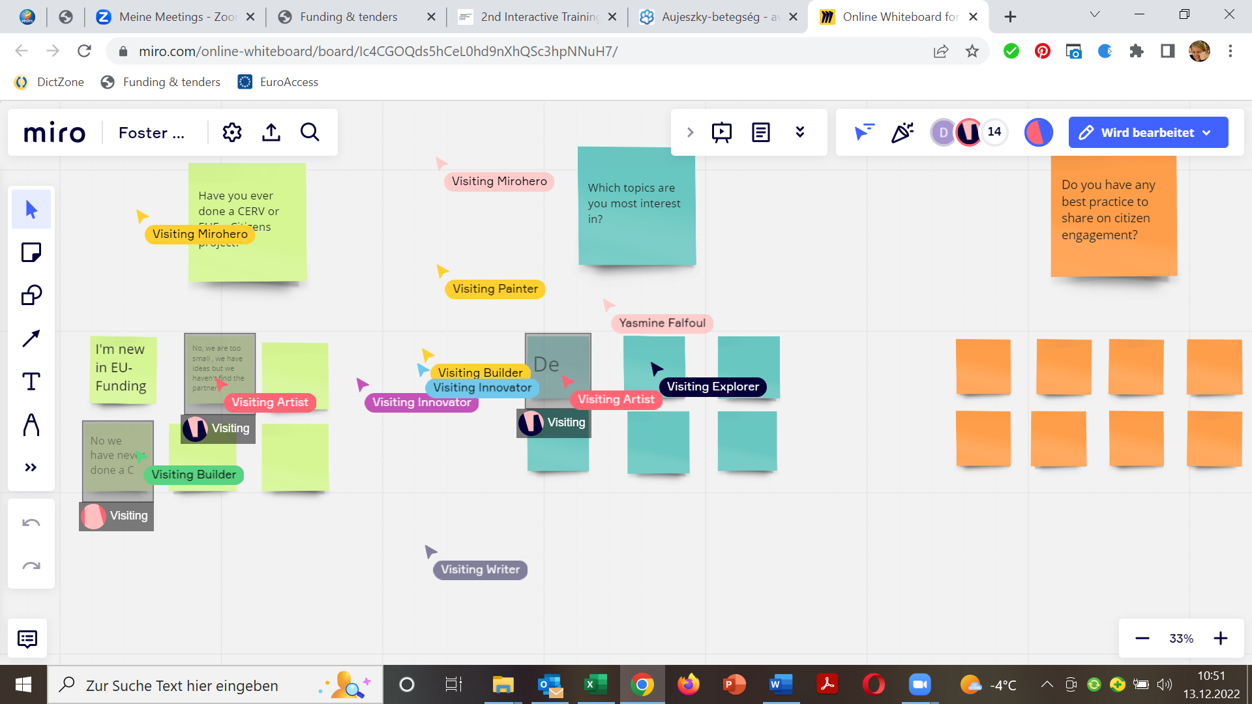This screenshot has height=704, width=1252.
Task: Select the Text tool
Action: (31, 381)
